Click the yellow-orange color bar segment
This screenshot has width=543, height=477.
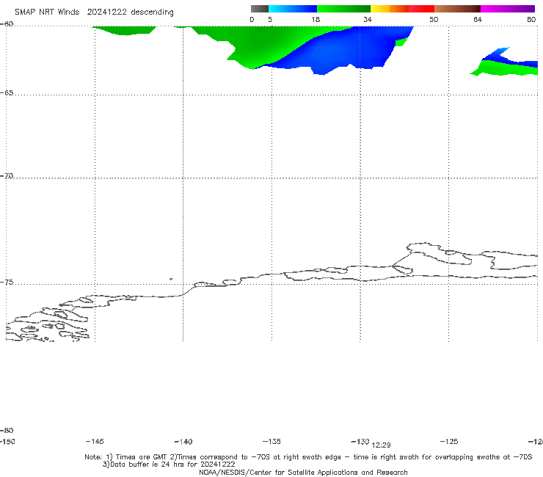click(389, 9)
